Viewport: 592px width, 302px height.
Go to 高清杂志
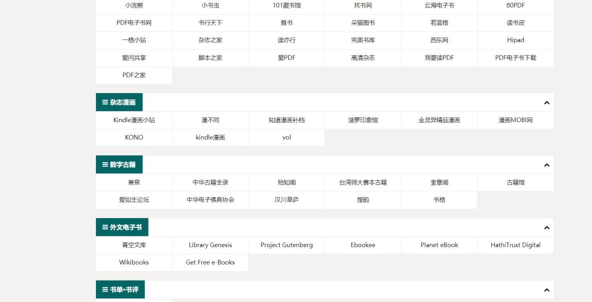[363, 58]
